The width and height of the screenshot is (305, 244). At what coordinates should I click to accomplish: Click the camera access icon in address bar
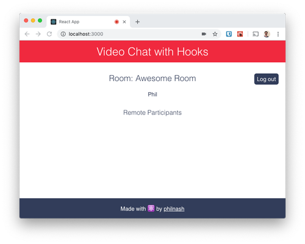point(204,34)
